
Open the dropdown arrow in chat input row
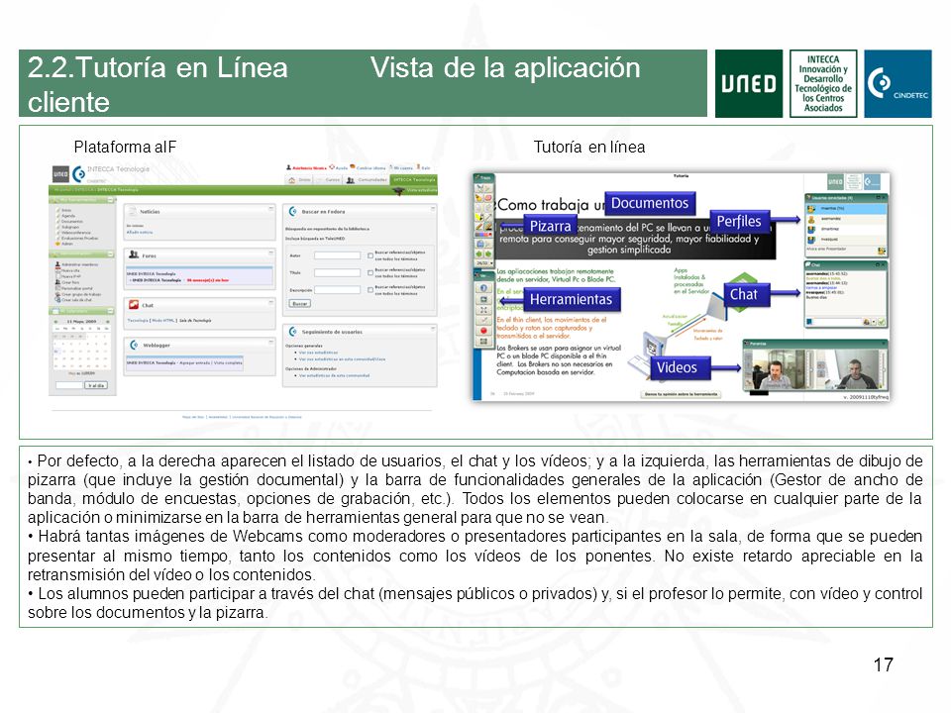click(x=874, y=322)
